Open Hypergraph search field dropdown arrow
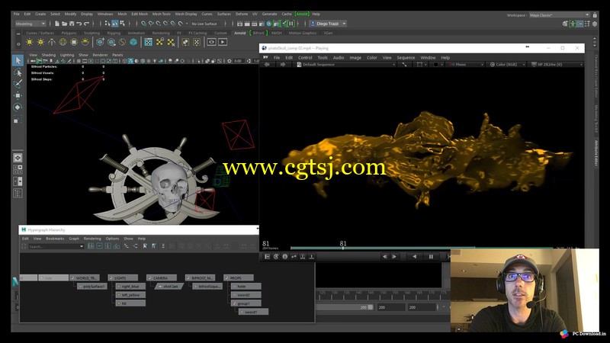Viewport: 610px width, 343px height. 82,246
